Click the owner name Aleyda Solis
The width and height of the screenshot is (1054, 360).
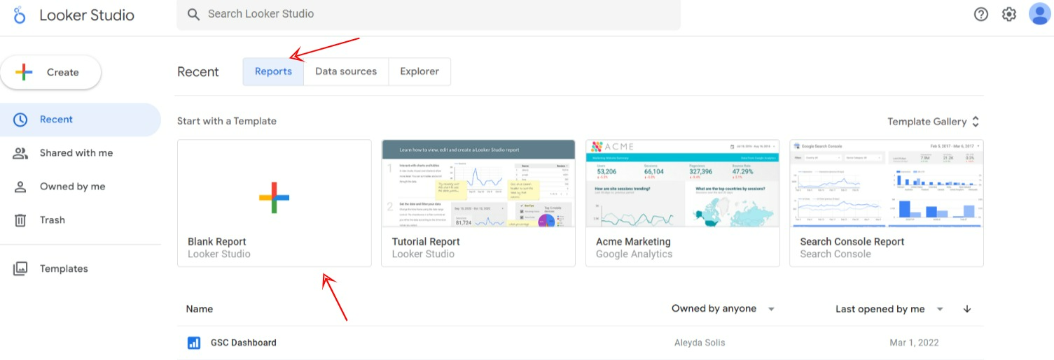point(700,343)
